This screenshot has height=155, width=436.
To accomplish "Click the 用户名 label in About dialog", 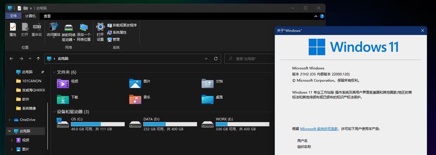I will coord(302,141).
